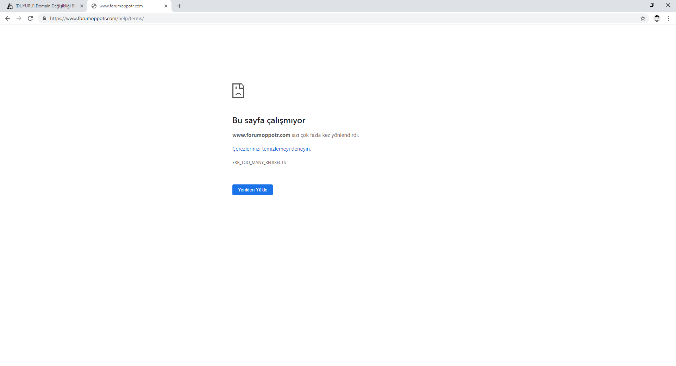The width and height of the screenshot is (676, 366).
Task: Open Chrome's three-dot menu
Action: tap(668, 18)
